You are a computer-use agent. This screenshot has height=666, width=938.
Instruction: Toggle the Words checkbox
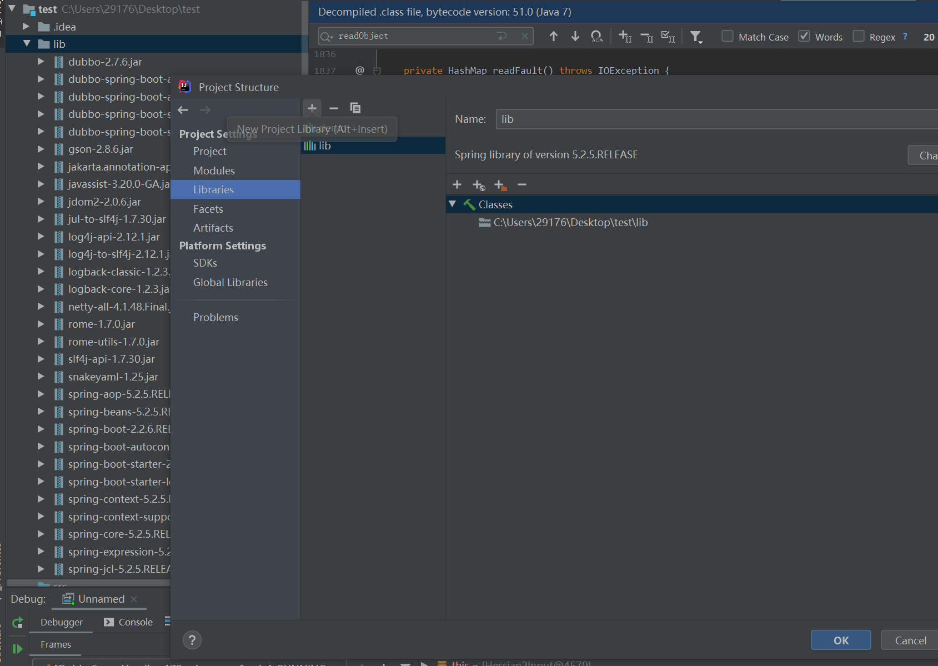coord(804,36)
